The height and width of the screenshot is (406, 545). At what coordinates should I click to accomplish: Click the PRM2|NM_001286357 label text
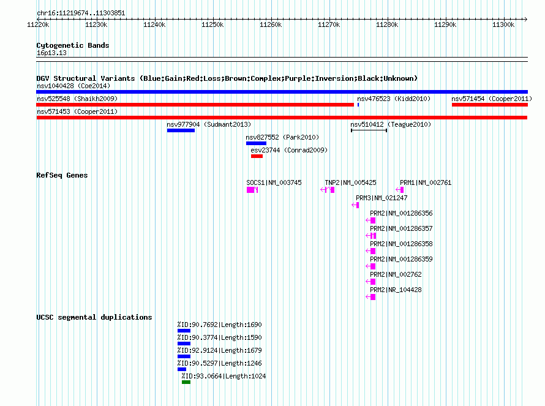401,229
